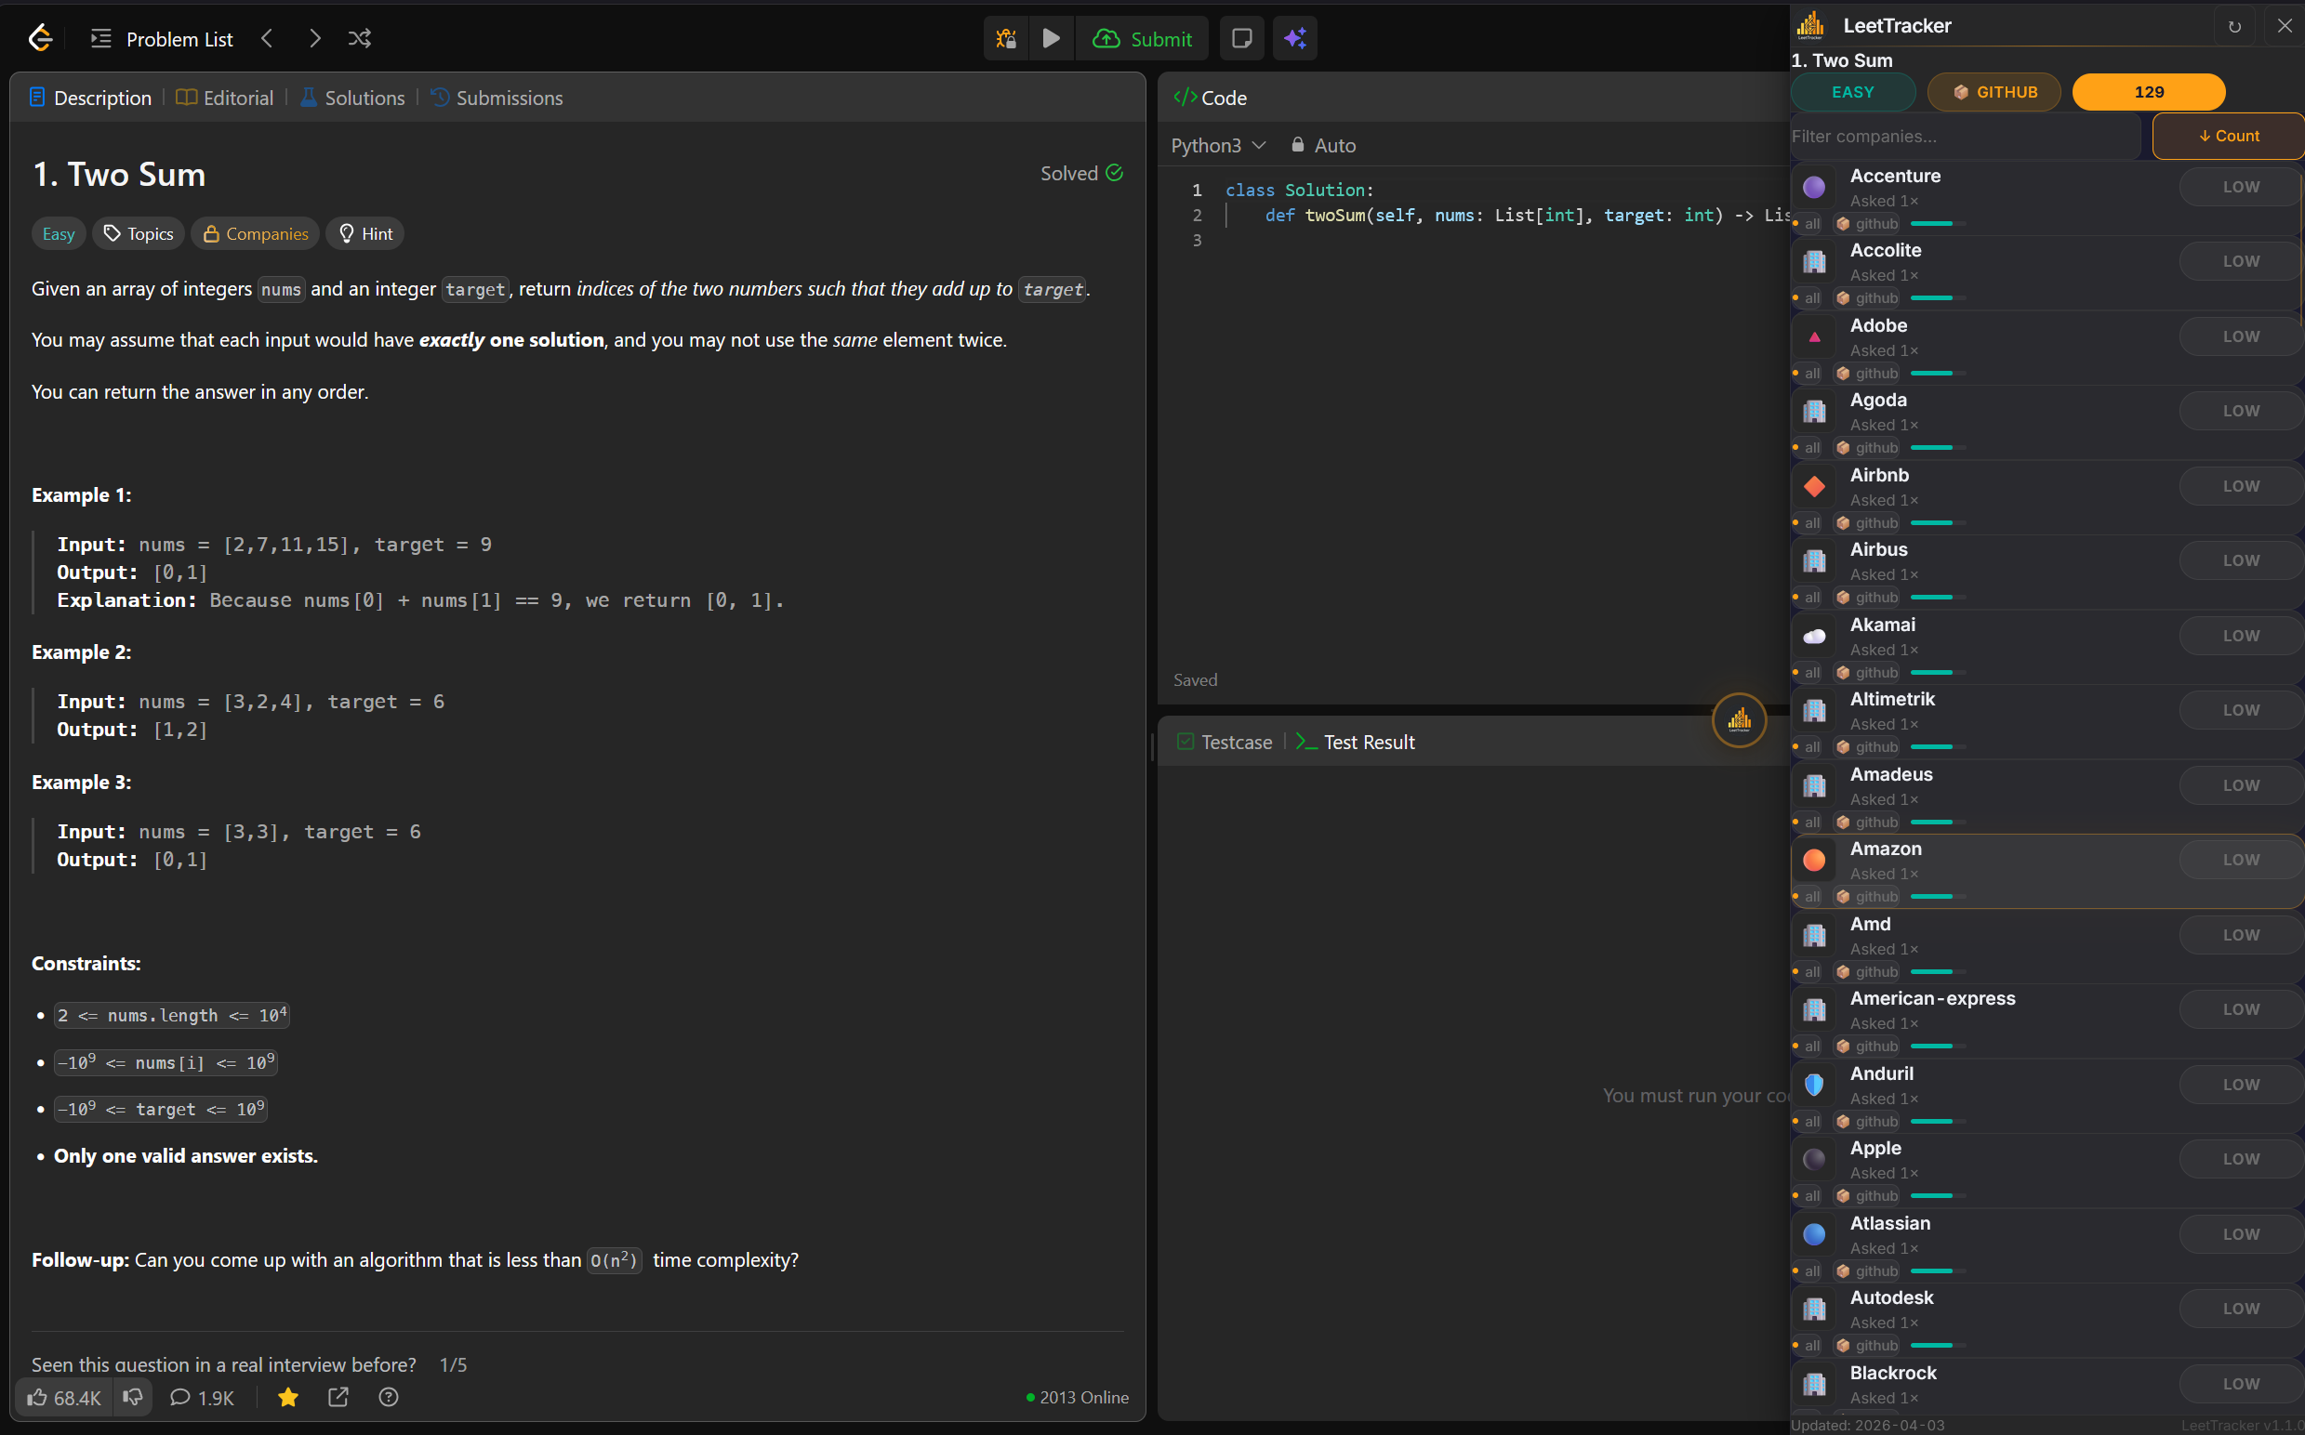Toggle the github source under Adobe

point(1866,373)
